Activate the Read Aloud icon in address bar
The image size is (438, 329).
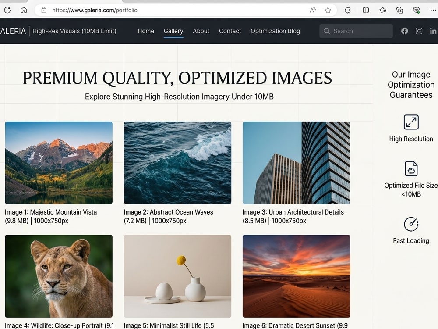tap(313, 11)
